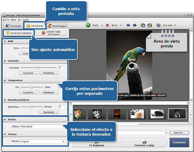The height and width of the screenshot is (152, 194).
Task: Open the Archivo menu
Action: pyautogui.click(x=6, y=20)
